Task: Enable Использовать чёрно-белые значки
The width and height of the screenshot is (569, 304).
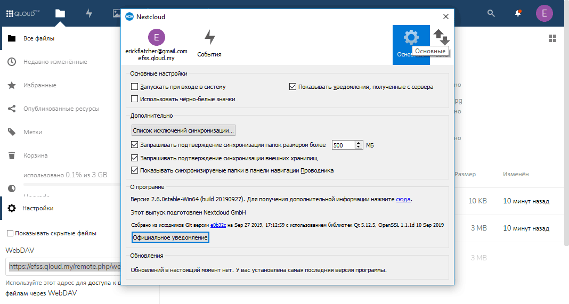Action: (134, 99)
